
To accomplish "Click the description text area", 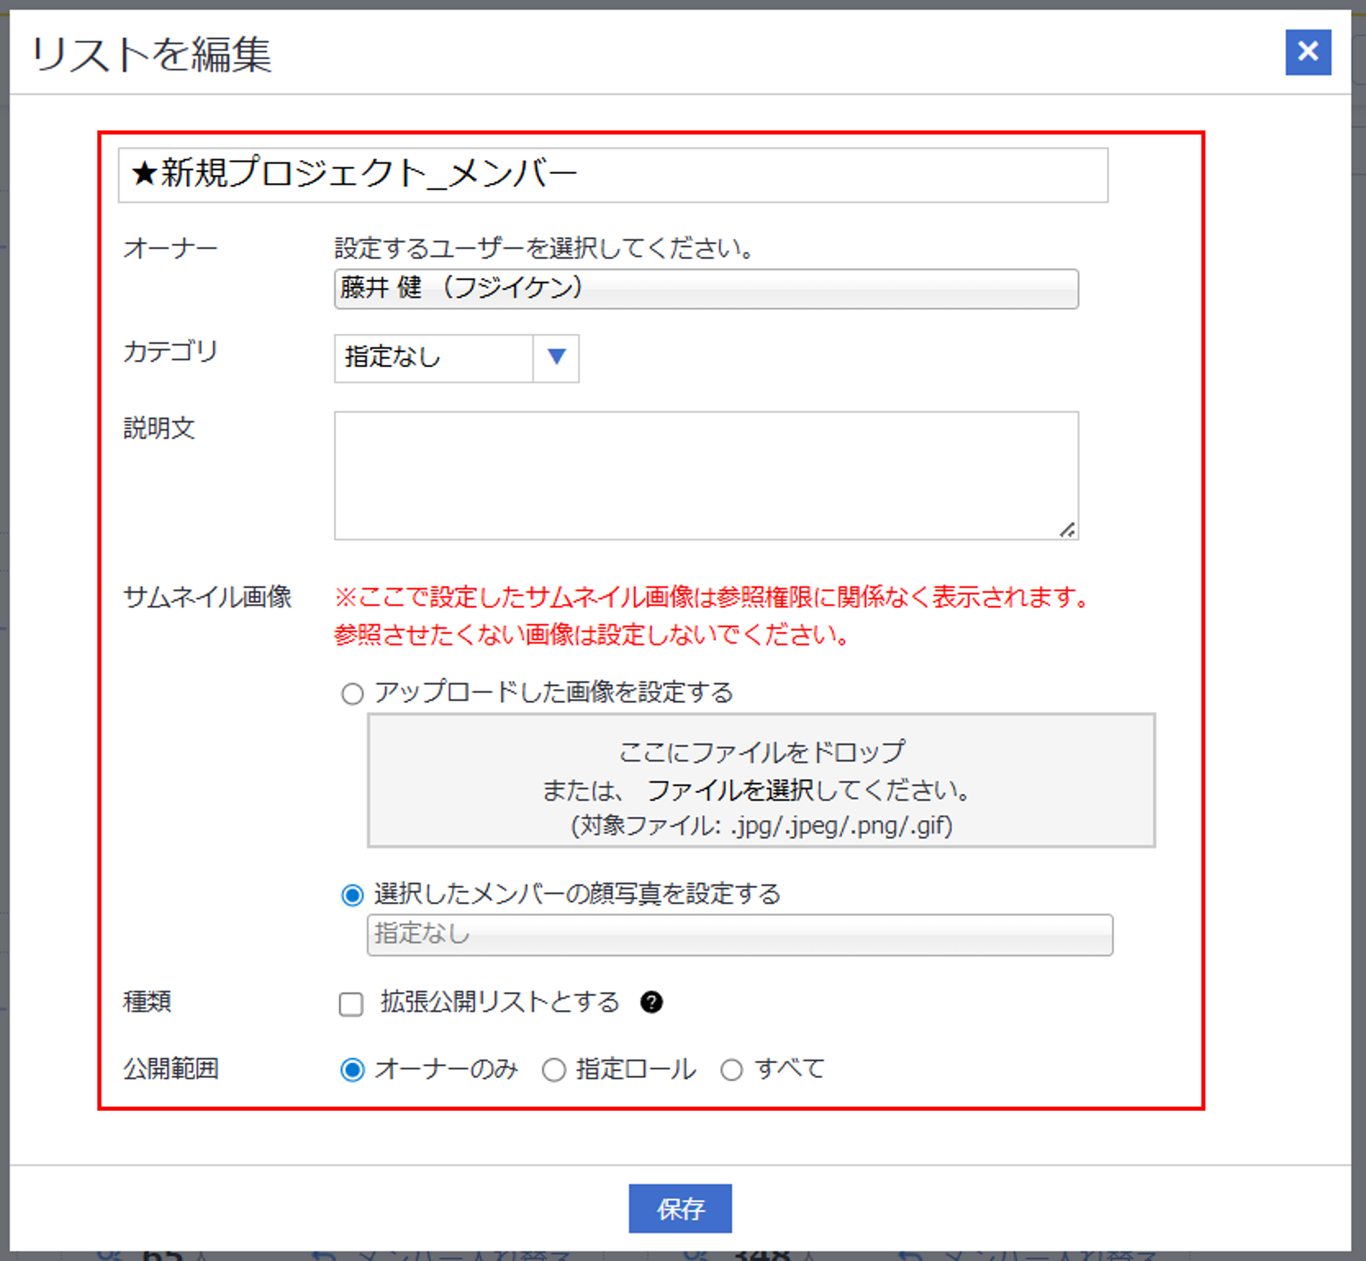I will 706,475.
